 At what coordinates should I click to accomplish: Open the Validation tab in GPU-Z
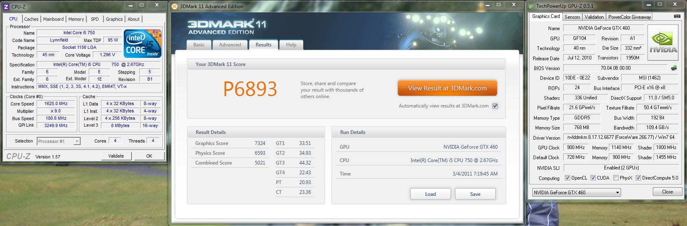pyautogui.click(x=594, y=17)
